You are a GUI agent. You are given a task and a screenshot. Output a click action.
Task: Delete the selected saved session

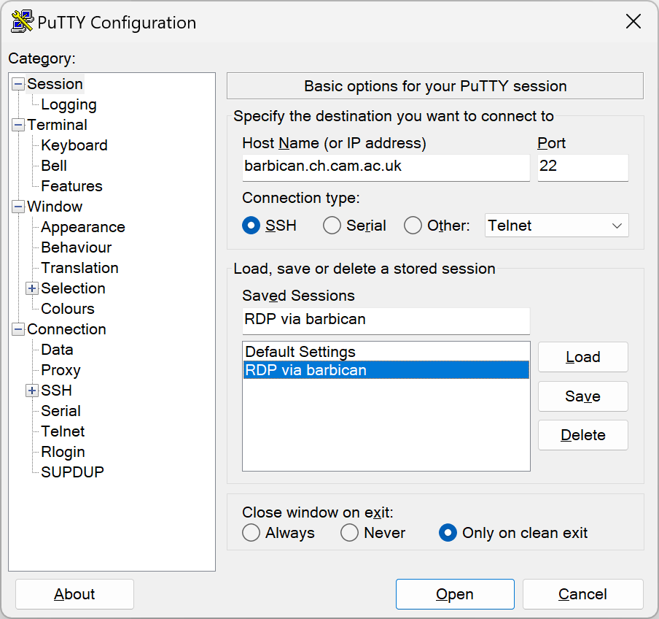pos(583,435)
